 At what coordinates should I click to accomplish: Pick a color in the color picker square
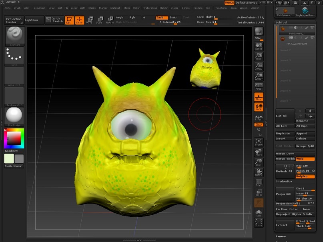14,138
